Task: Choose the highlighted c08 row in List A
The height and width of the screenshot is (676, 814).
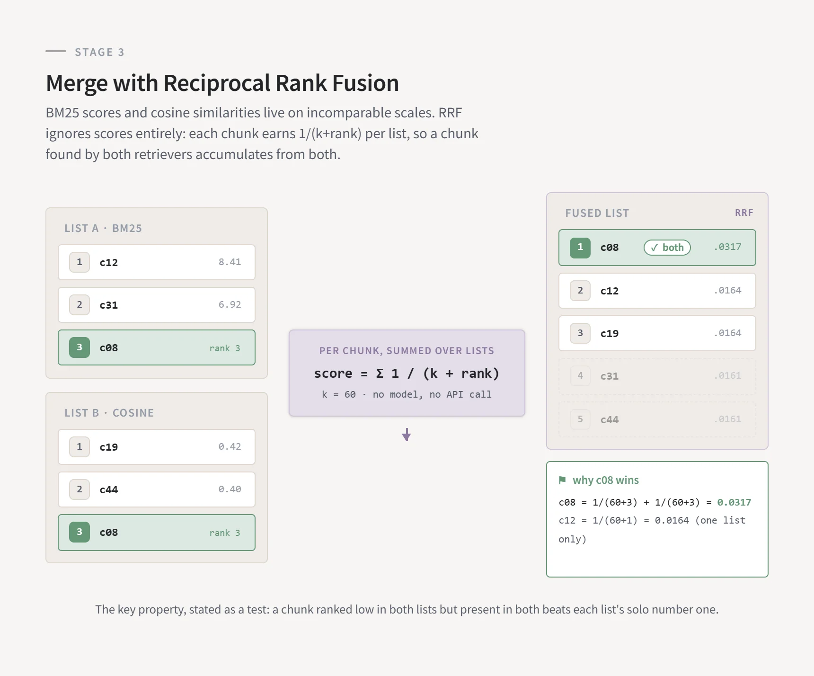Action: click(157, 347)
